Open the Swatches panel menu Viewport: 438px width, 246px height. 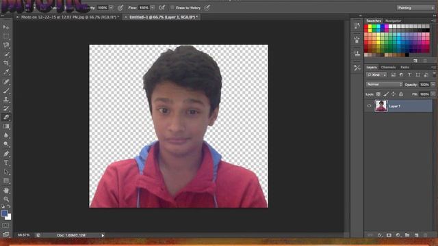(433, 20)
